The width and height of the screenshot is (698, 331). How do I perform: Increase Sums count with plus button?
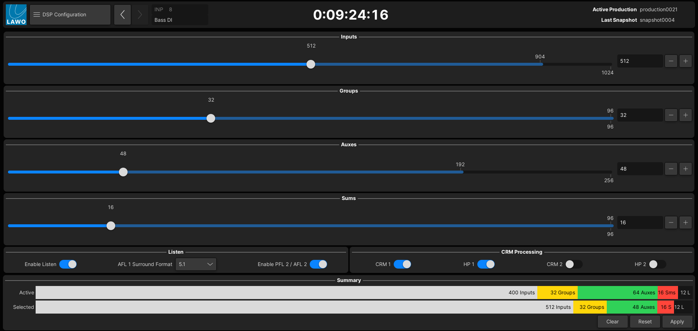[685, 222]
